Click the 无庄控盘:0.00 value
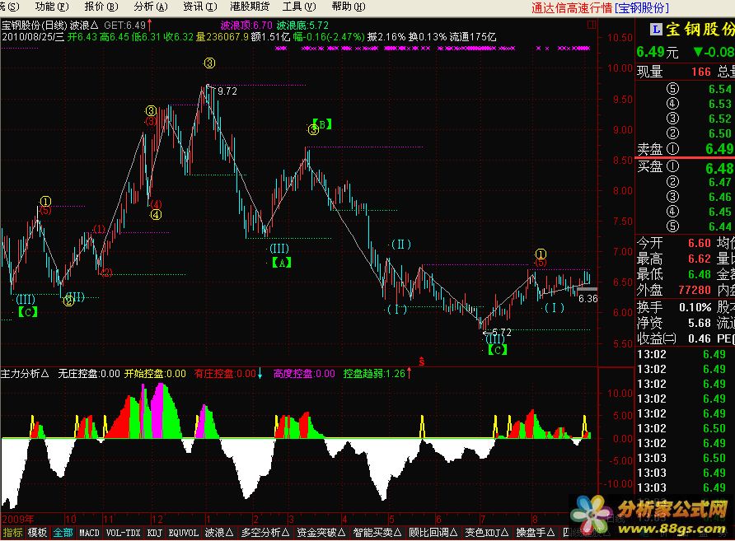Viewport: 735px width, 541px height. tap(89, 373)
